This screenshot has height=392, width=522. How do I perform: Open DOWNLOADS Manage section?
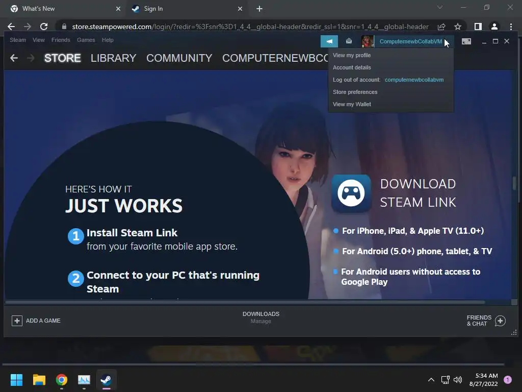click(261, 317)
